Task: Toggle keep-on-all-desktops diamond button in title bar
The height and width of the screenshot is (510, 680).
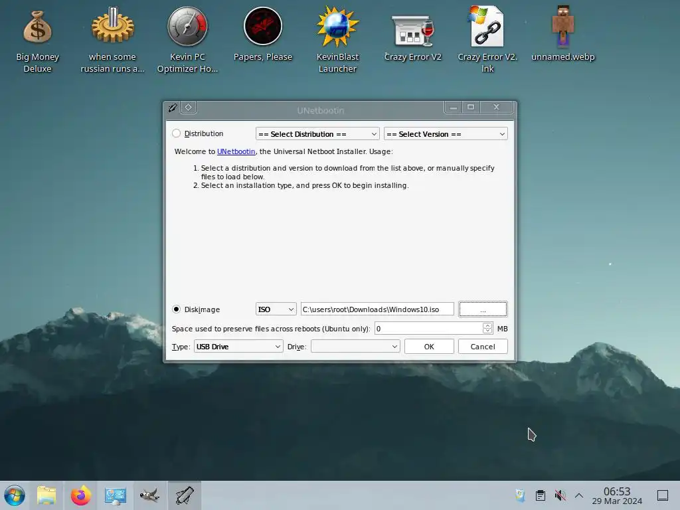Action: pos(188,107)
